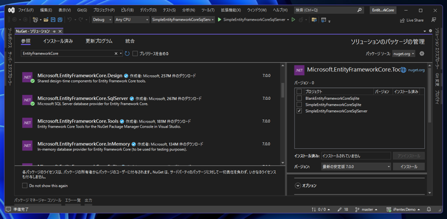Click the redo arrow icon

80,20
